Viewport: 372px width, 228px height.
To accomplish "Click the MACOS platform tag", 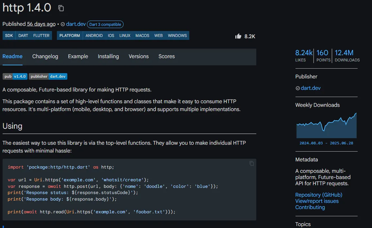I will [142, 36].
